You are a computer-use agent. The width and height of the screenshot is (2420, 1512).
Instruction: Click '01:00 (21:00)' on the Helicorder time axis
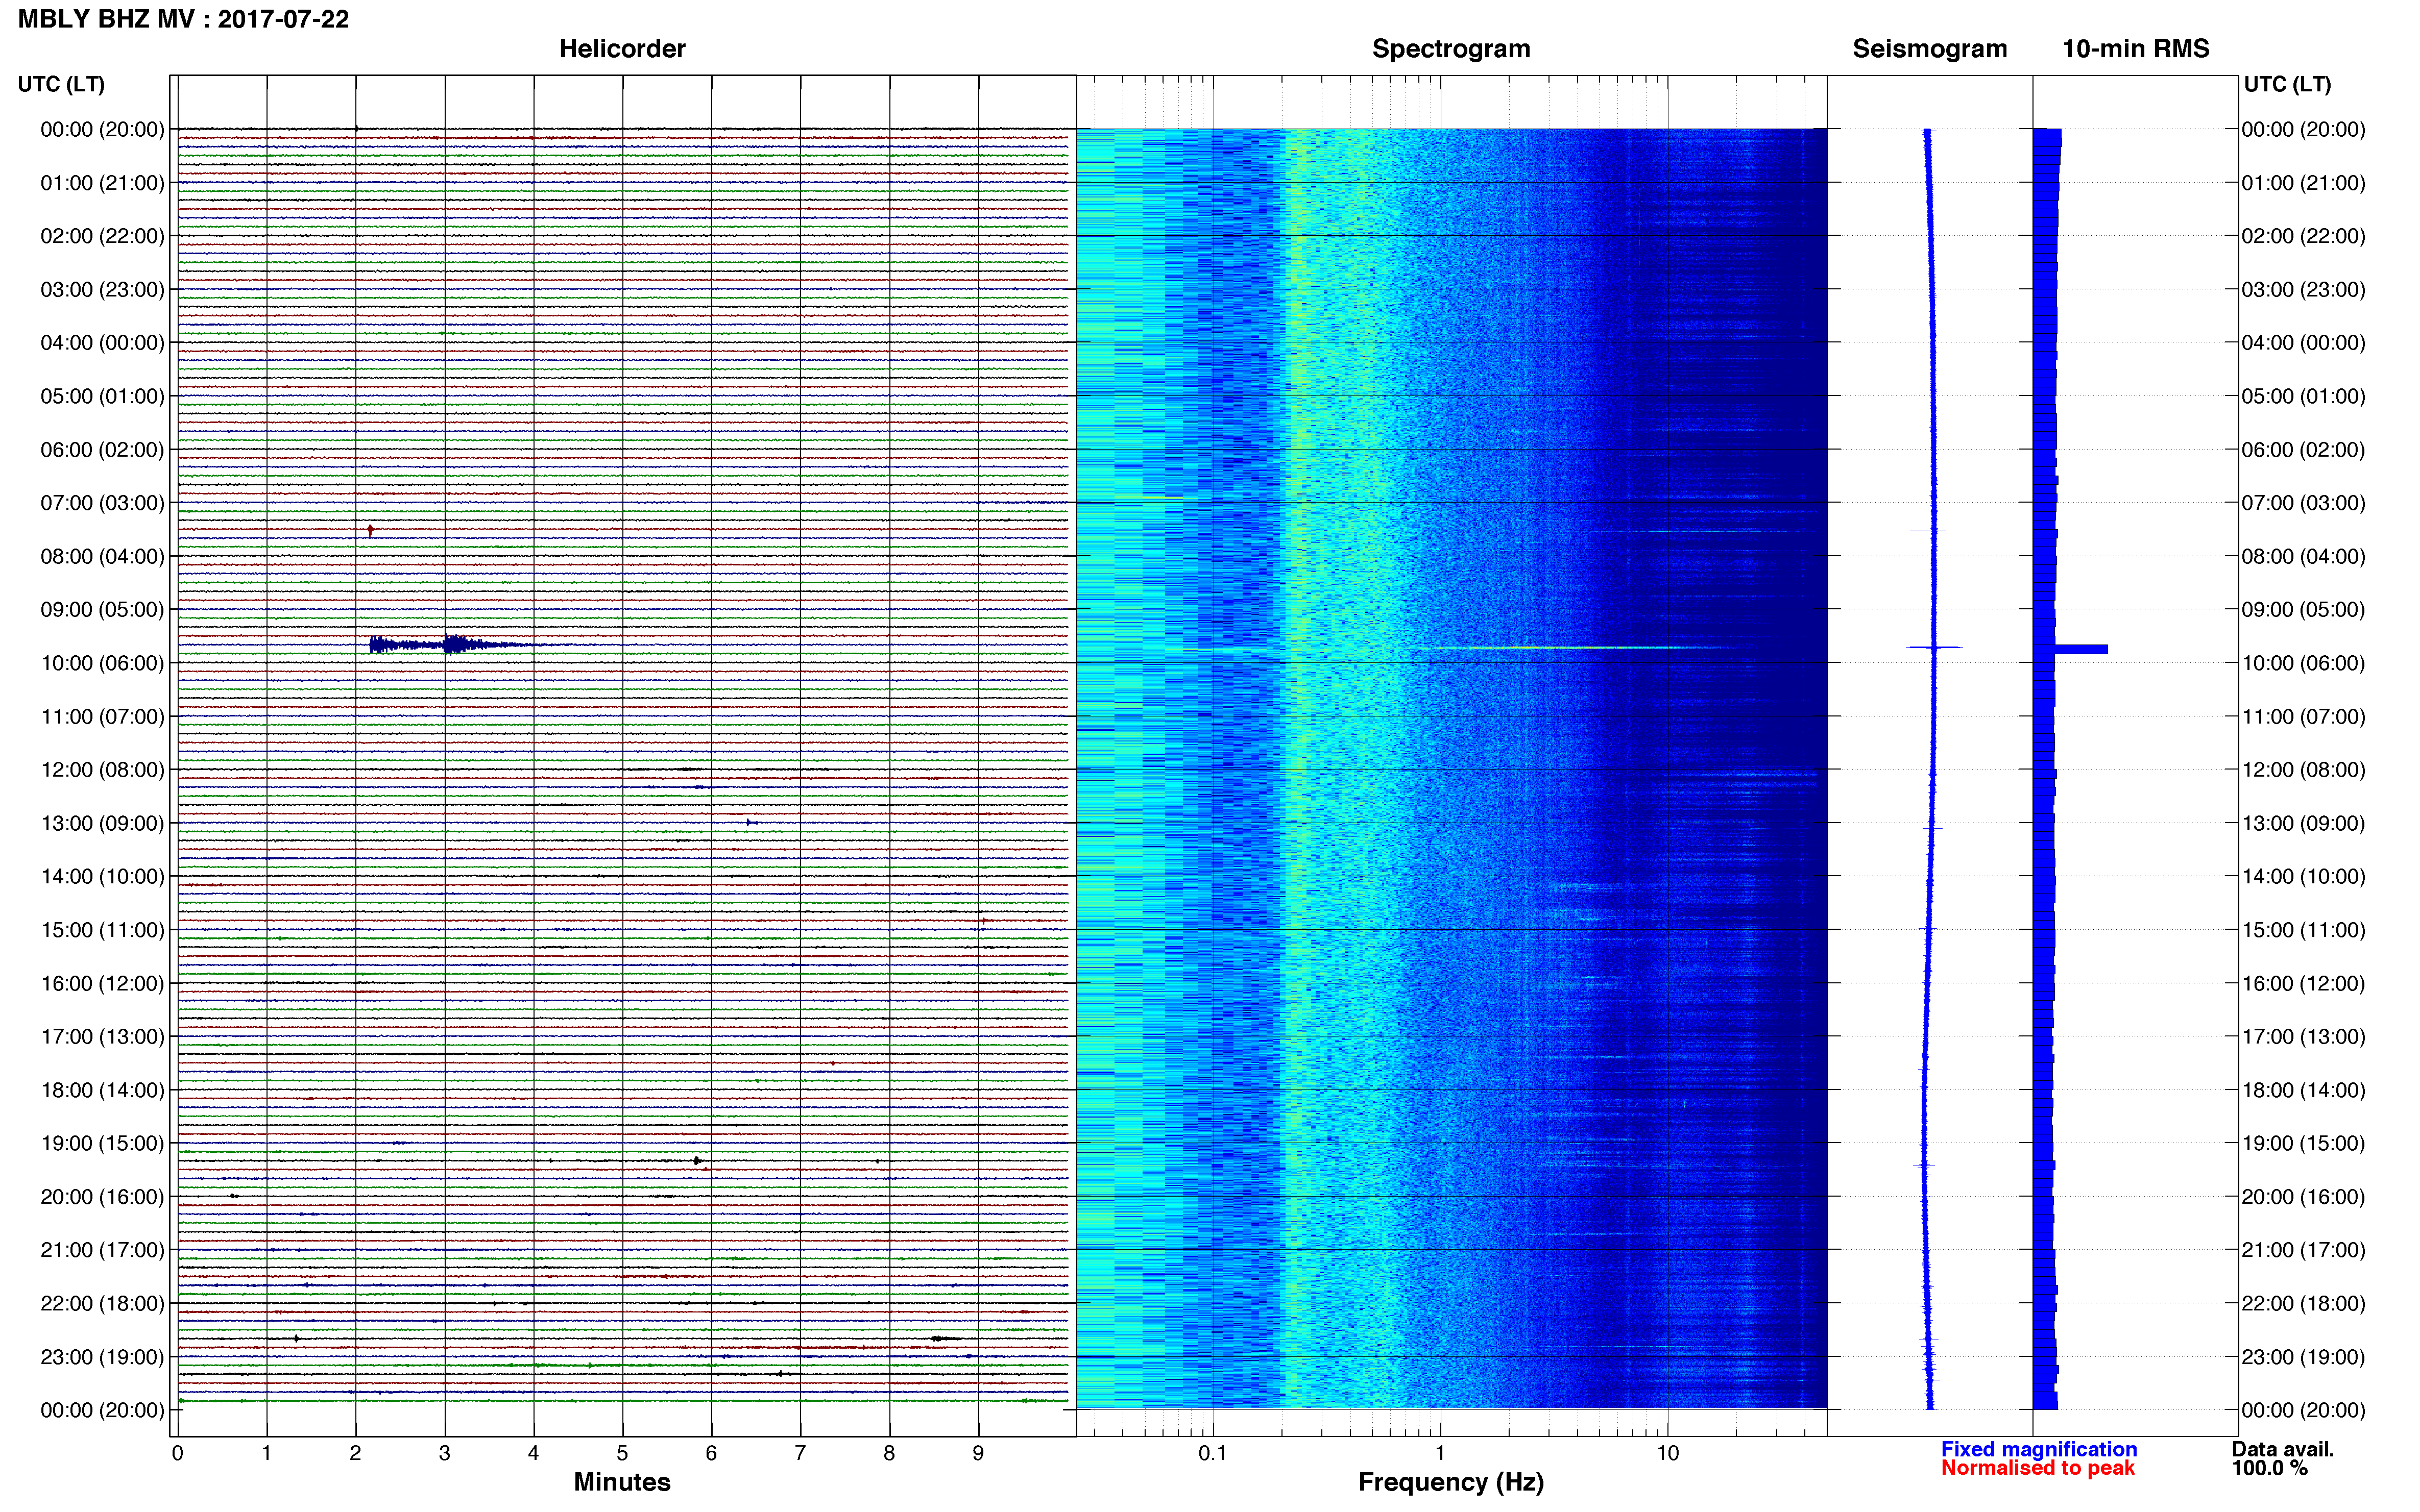[102, 183]
